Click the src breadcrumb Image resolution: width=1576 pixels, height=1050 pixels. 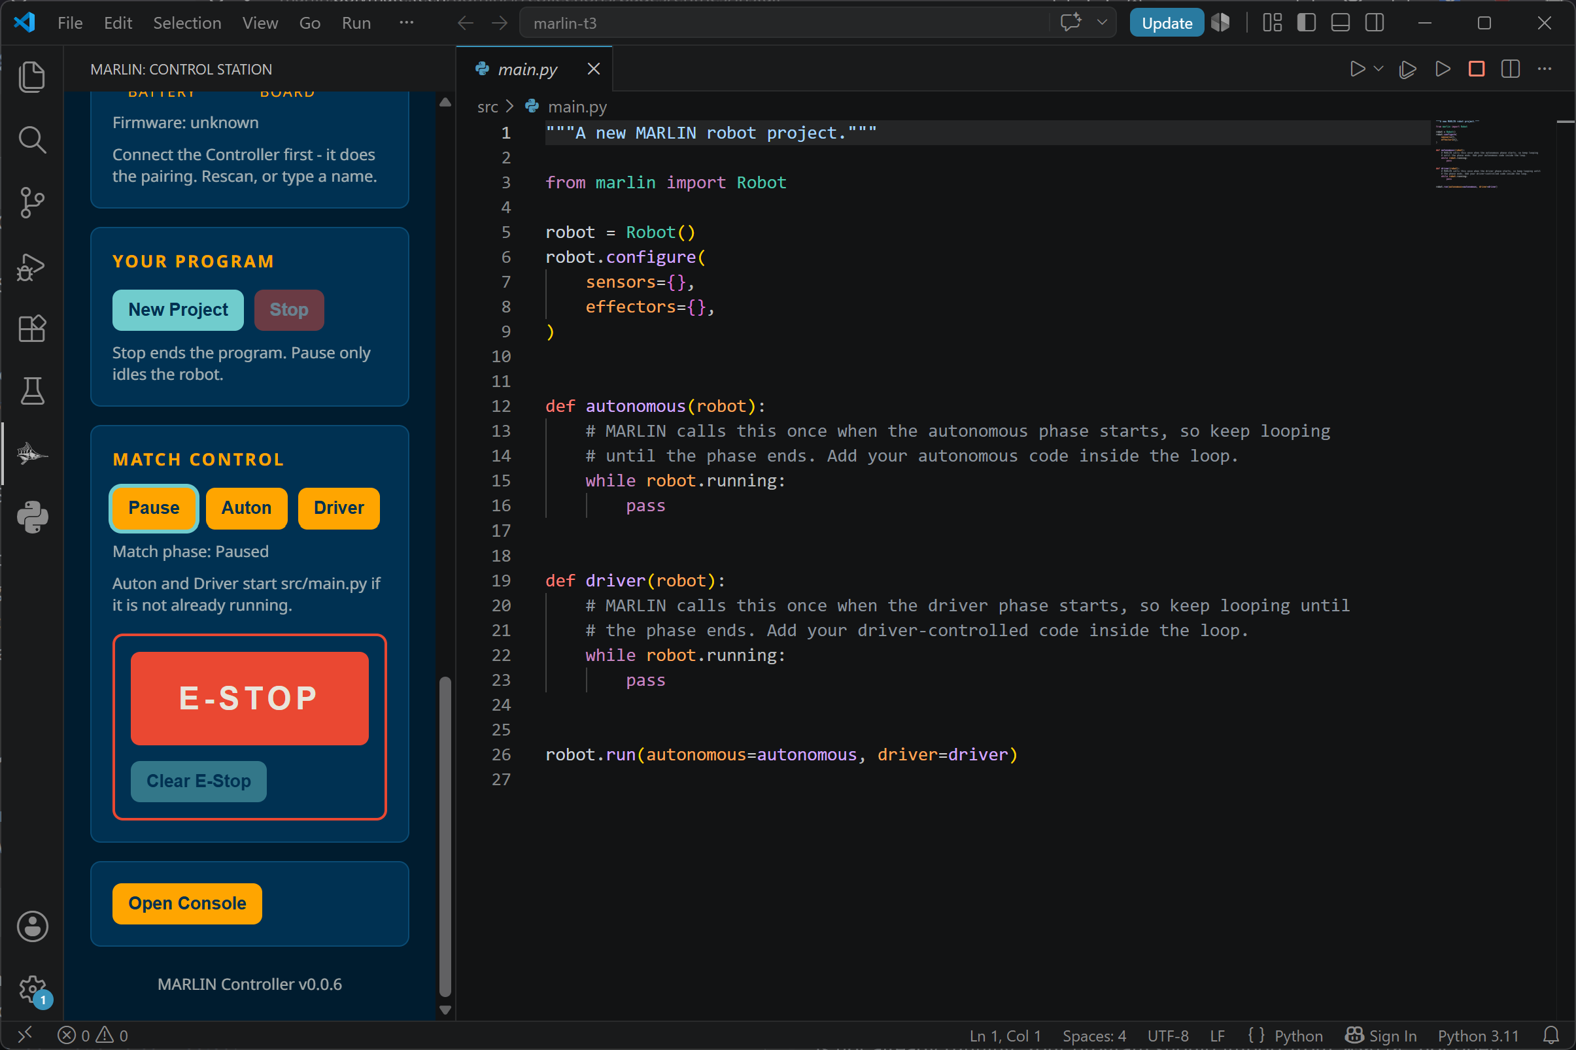click(x=488, y=107)
